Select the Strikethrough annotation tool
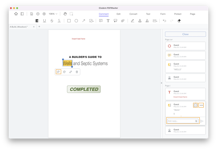This screenshot has height=150, width=217. (x=52, y=21)
